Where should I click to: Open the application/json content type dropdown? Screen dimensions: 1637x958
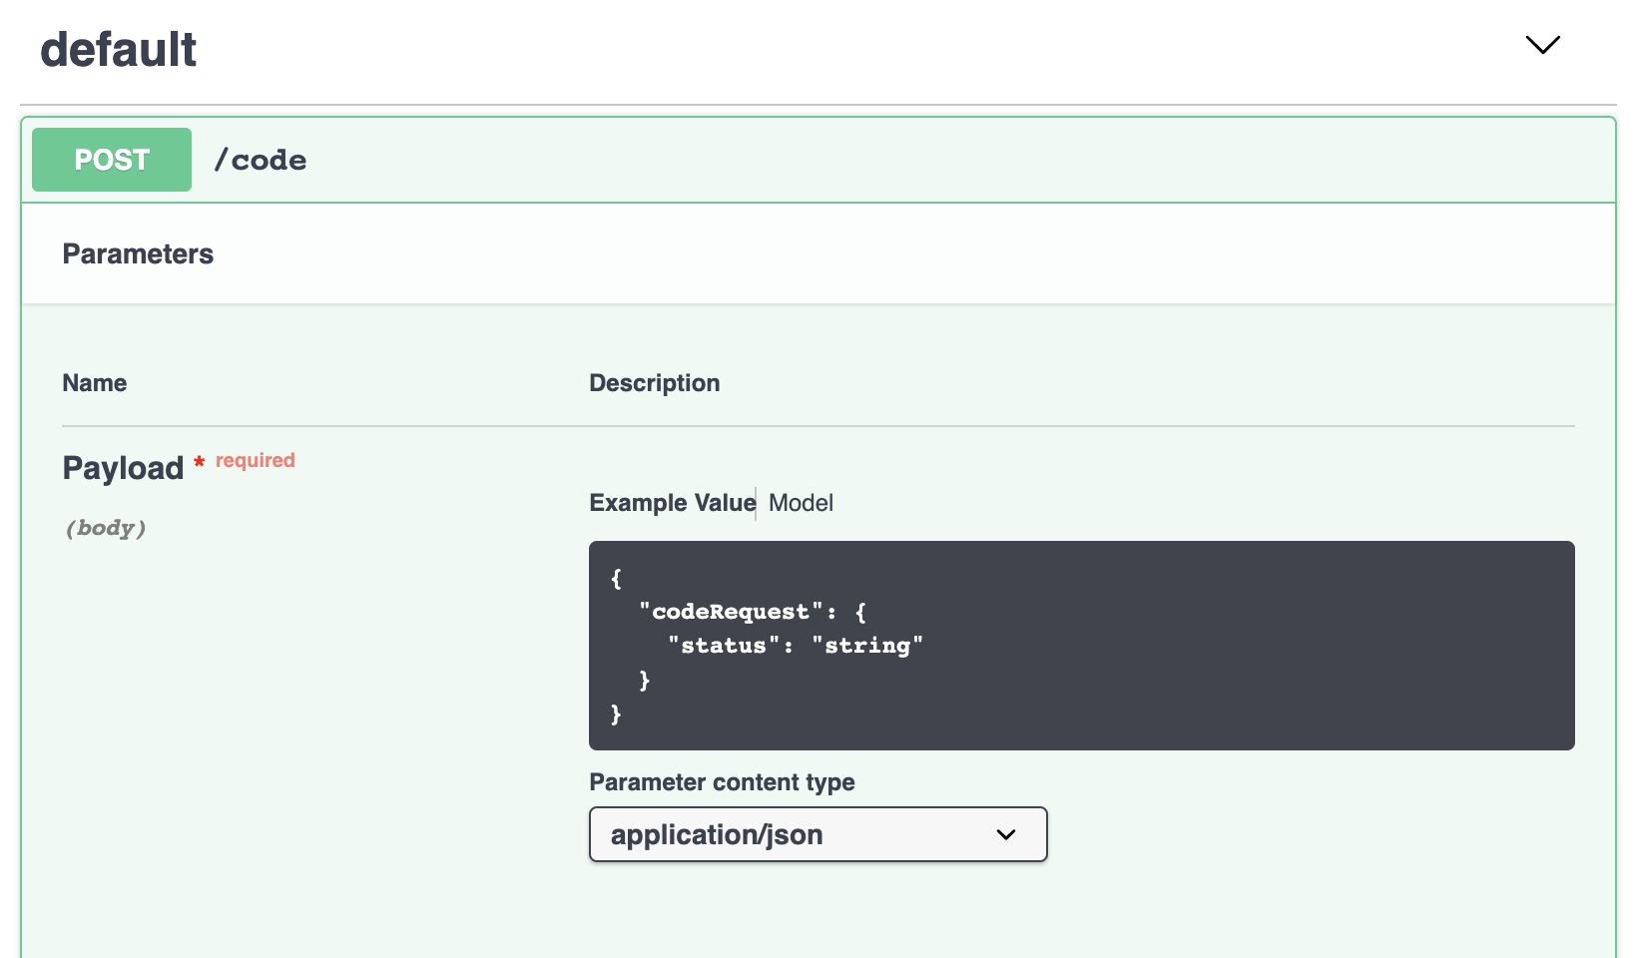click(x=799, y=834)
